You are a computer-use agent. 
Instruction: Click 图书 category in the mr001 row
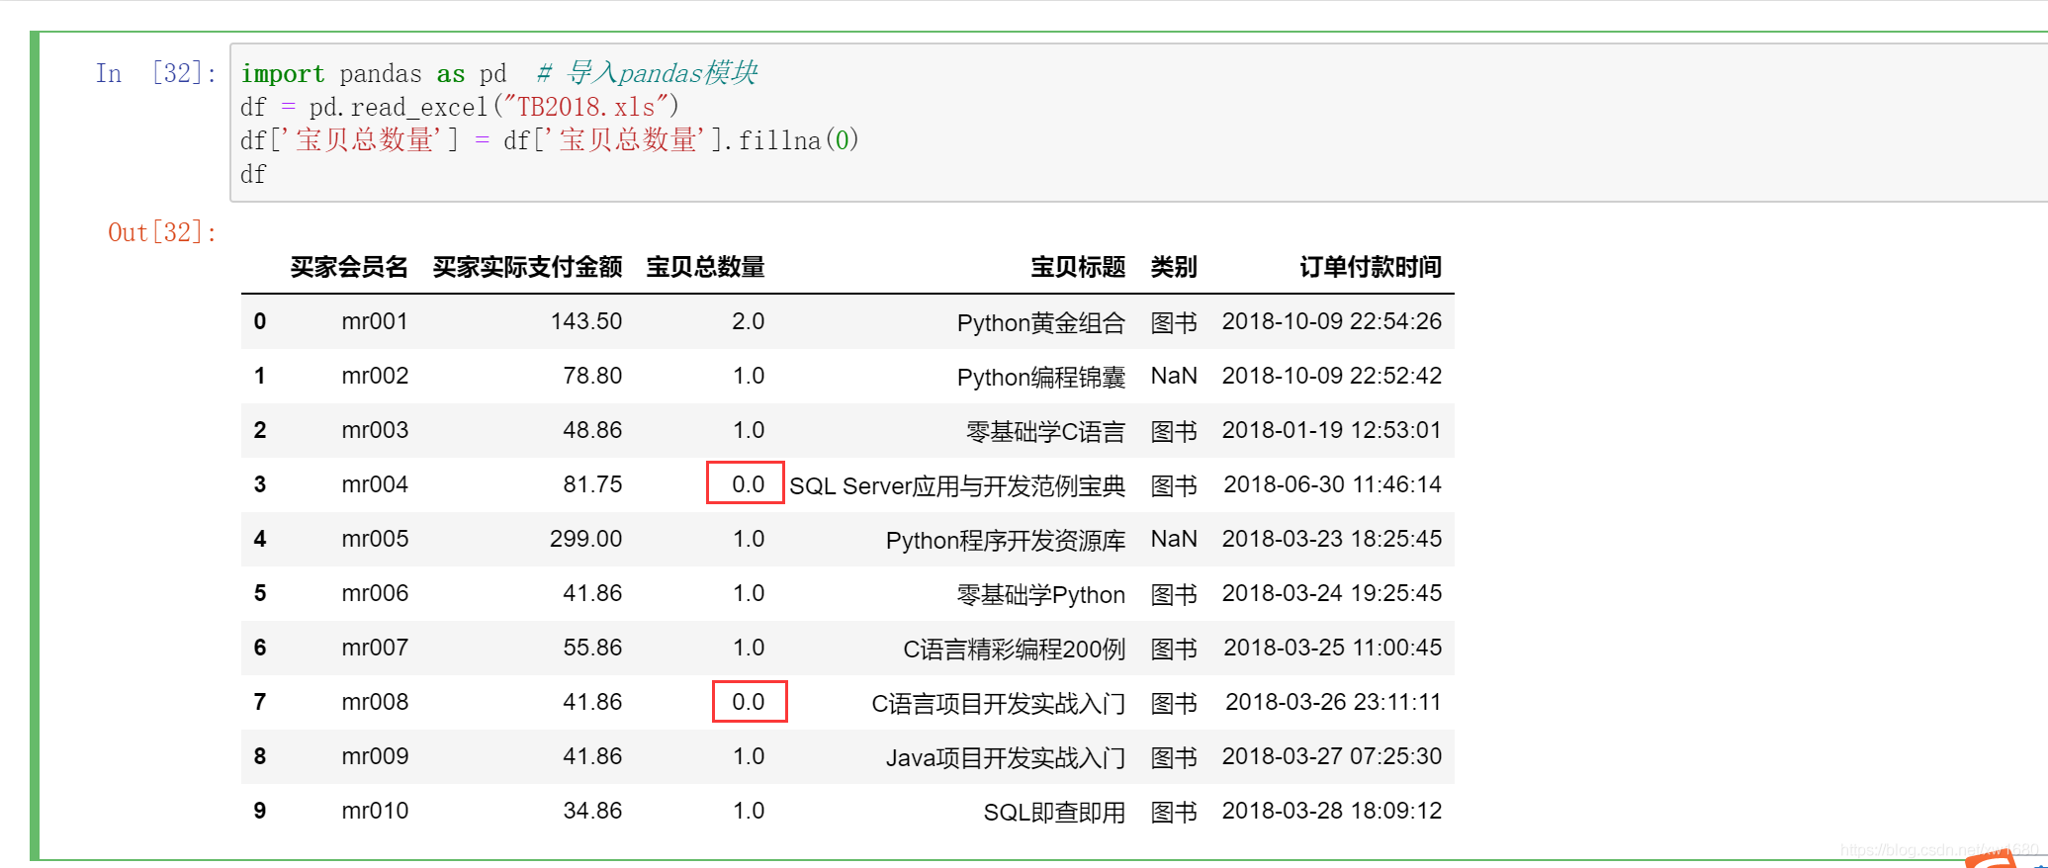pyautogui.click(x=1174, y=322)
